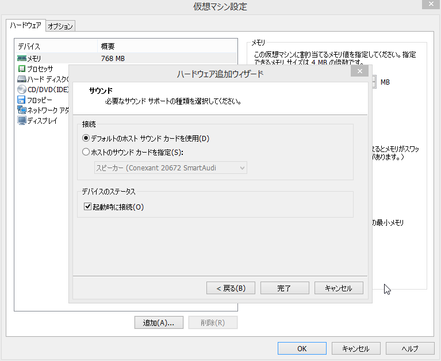Select the ネットワーク アダプタ row text
This screenshot has width=441, height=361.
tap(48, 110)
